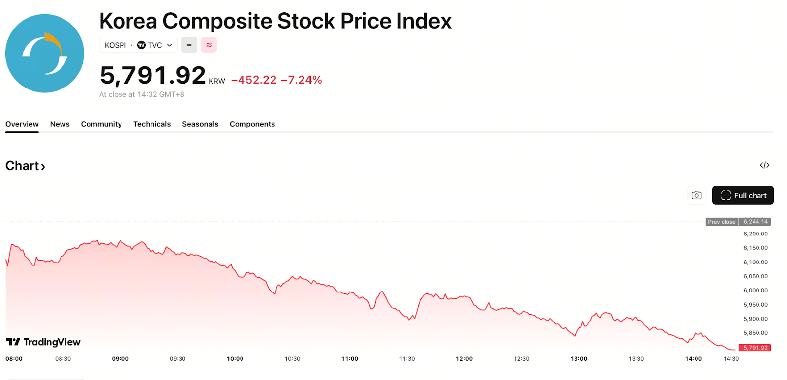Image resolution: width=787 pixels, height=380 pixels.
Task: Click the embed code icon
Action: (764, 165)
